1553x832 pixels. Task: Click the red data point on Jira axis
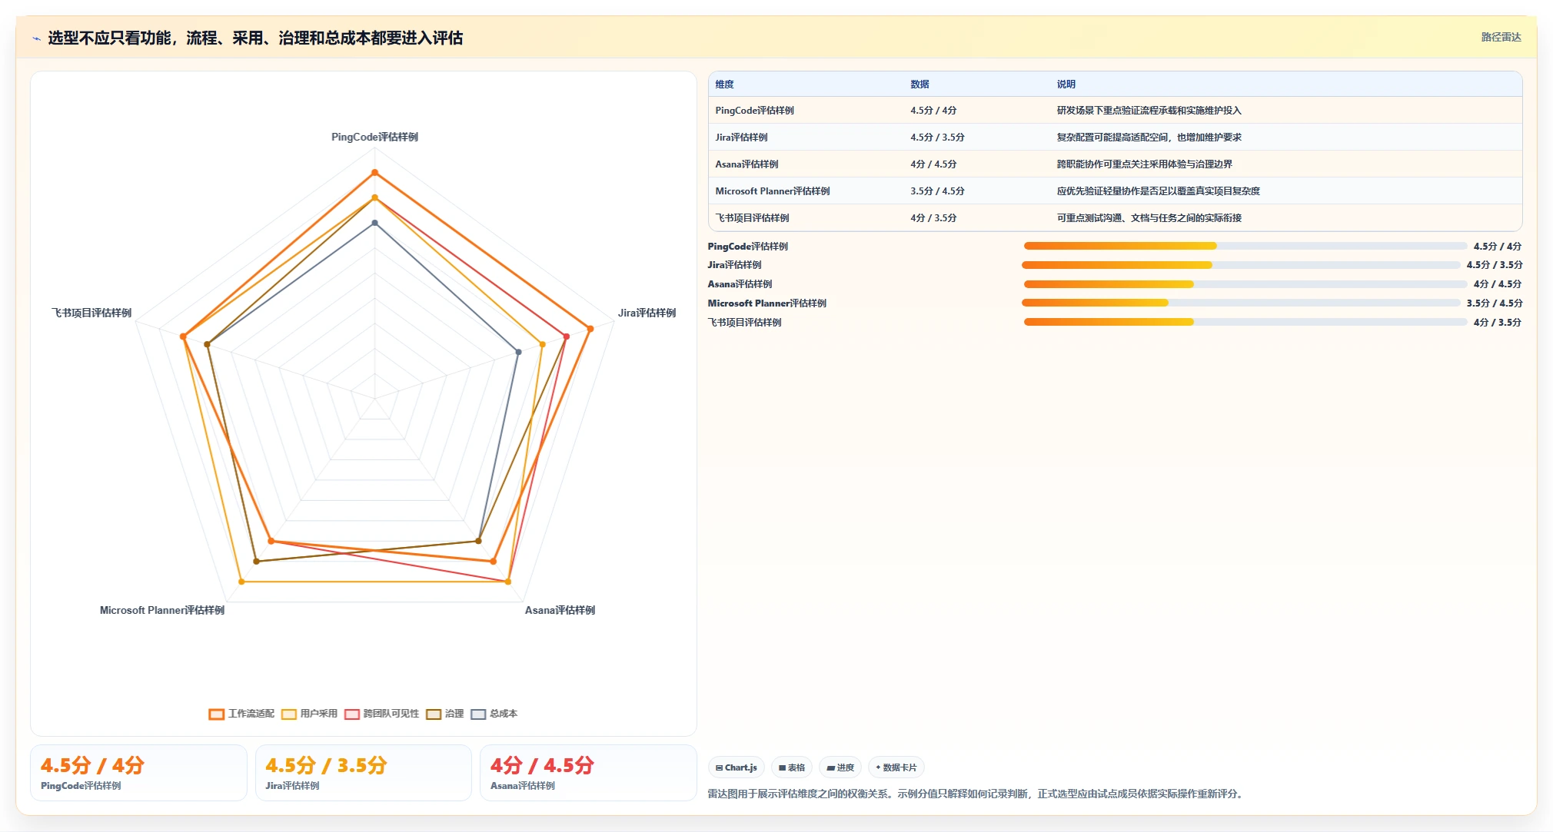point(566,336)
